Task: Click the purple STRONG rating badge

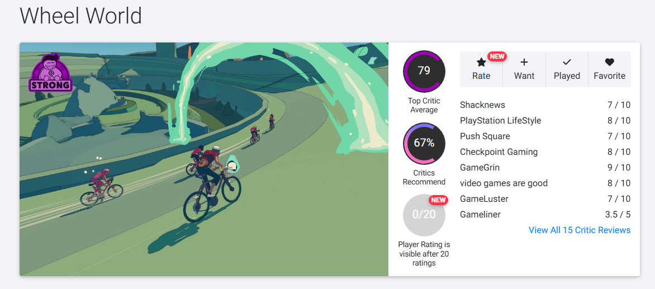Action: tap(51, 73)
